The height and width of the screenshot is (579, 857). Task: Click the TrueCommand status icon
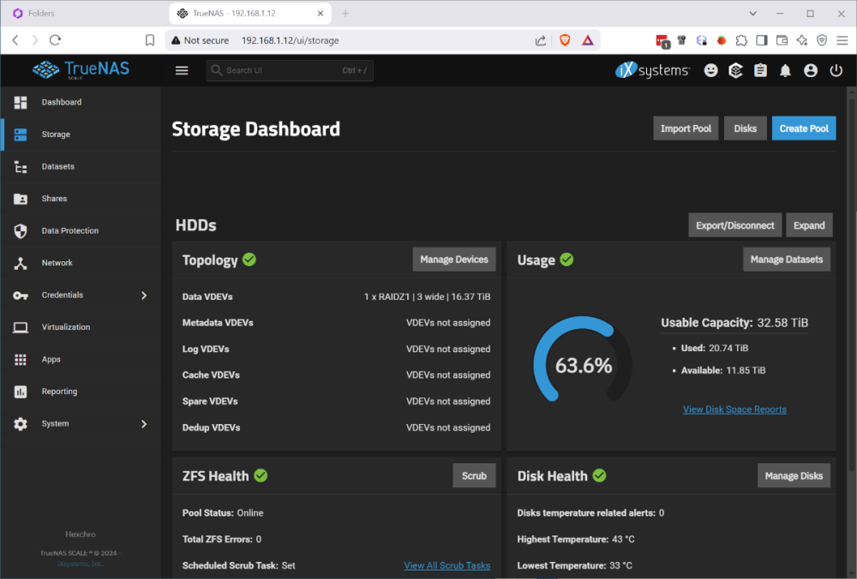pos(735,71)
